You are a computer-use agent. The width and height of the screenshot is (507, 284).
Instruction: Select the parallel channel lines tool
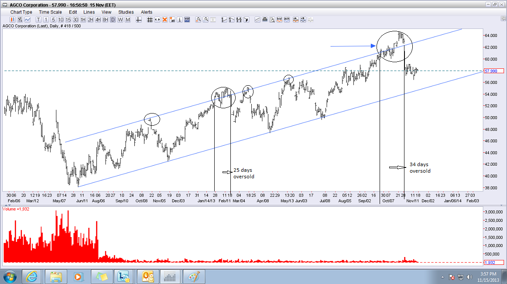(257, 20)
